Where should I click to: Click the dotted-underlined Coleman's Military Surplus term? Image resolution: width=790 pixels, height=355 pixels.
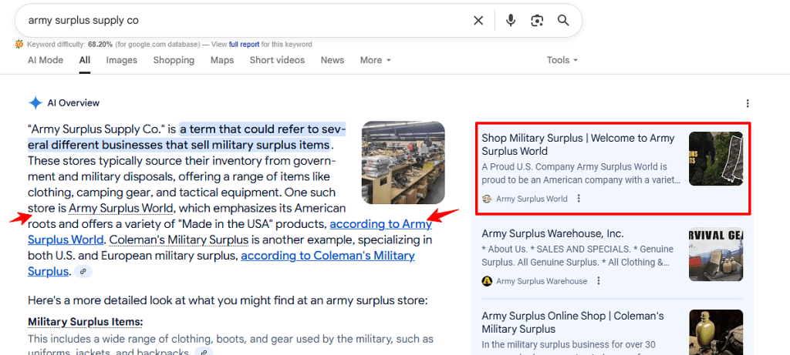[179, 239]
